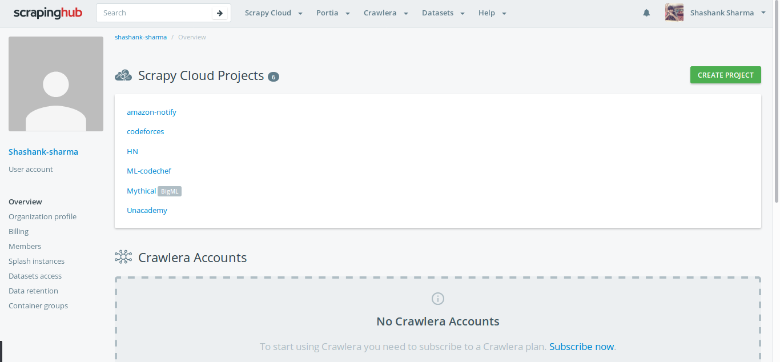This screenshot has height=362, width=780.
Task: Open Billing in the sidebar
Action: pos(18,231)
